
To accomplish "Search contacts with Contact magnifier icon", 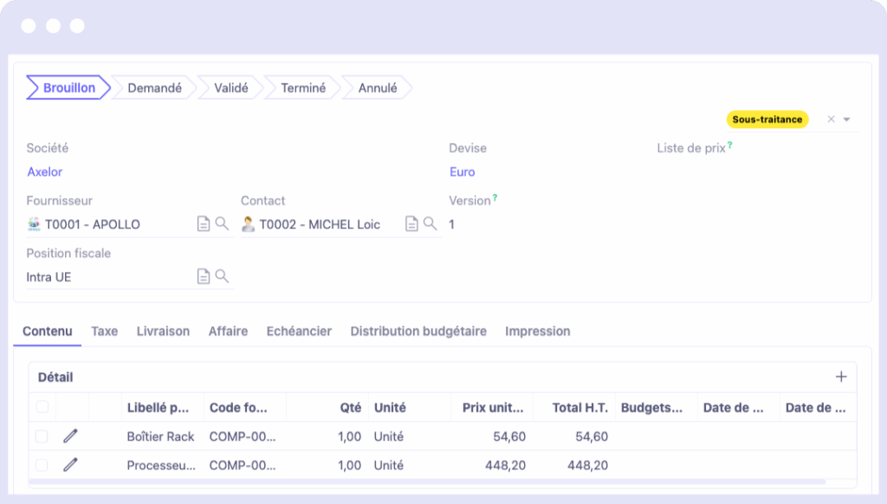I will pyautogui.click(x=430, y=223).
